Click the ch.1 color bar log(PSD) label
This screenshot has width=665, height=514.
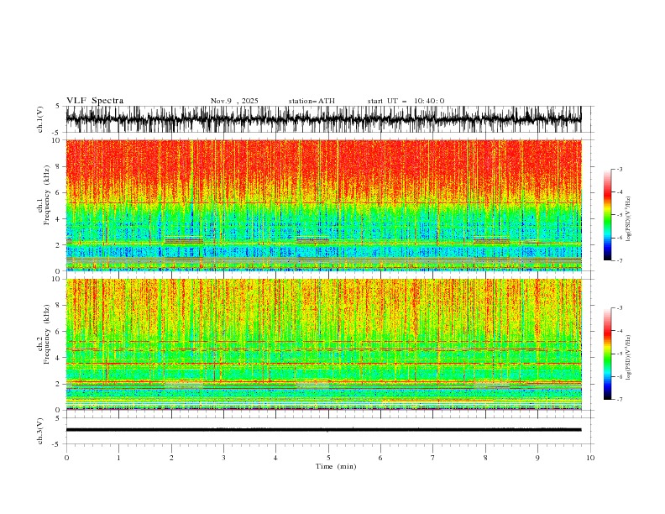click(629, 219)
